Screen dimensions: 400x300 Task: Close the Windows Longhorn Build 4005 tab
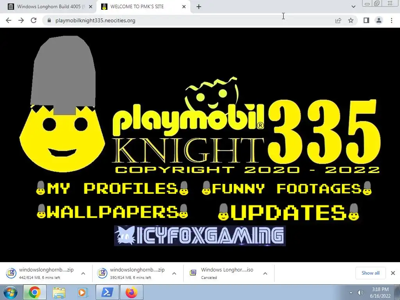tap(90, 7)
